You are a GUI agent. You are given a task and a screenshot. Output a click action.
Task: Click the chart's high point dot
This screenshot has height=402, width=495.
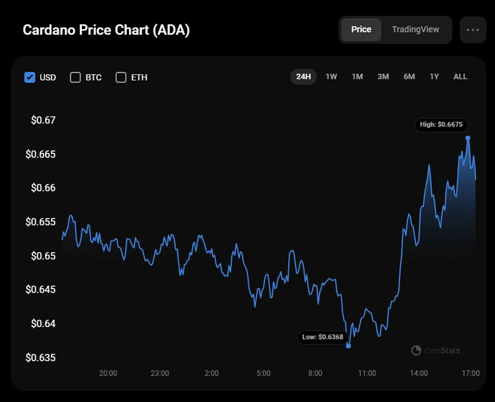pos(468,138)
